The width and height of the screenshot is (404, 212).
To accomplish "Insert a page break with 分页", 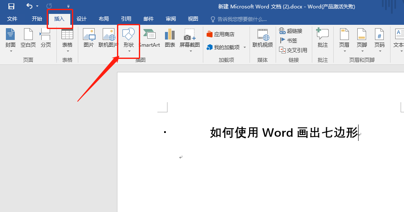I will (45, 38).
